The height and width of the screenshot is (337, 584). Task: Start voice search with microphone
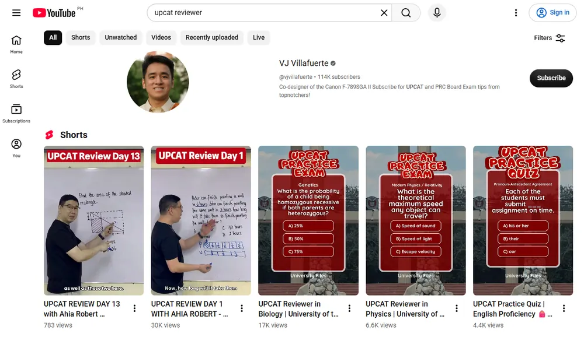click(x=437, y=13)
